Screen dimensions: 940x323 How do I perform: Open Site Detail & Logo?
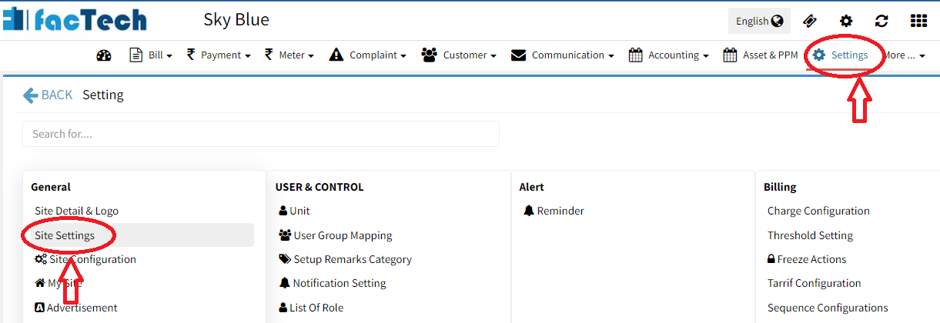(76, 211)
